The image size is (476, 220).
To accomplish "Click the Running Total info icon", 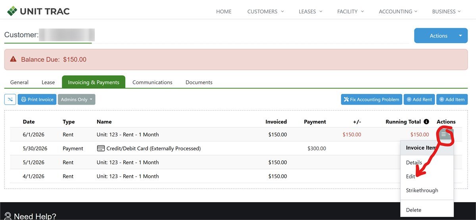I will click(x=426, y=122).
